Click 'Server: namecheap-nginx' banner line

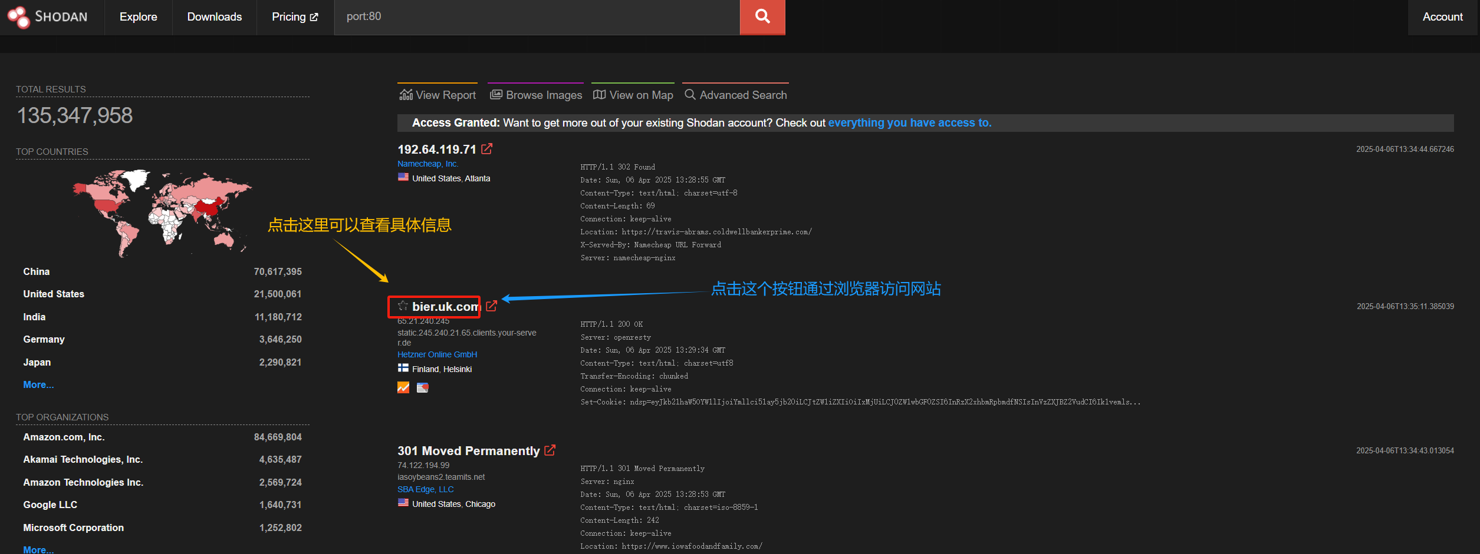tap(628, 258)
